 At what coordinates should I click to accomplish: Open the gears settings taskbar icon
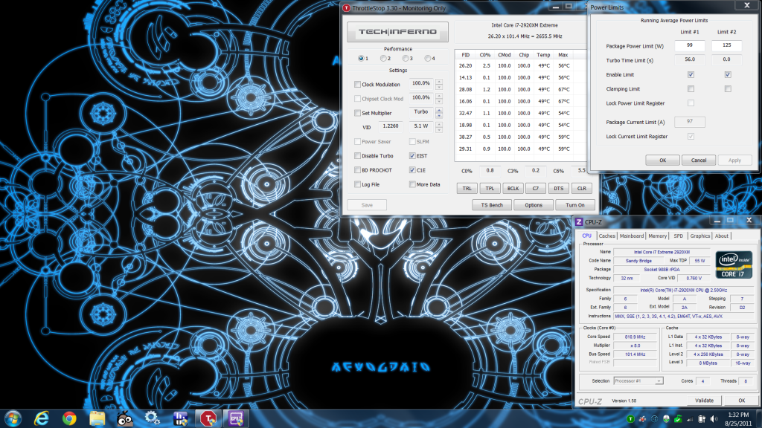[153, 418]
